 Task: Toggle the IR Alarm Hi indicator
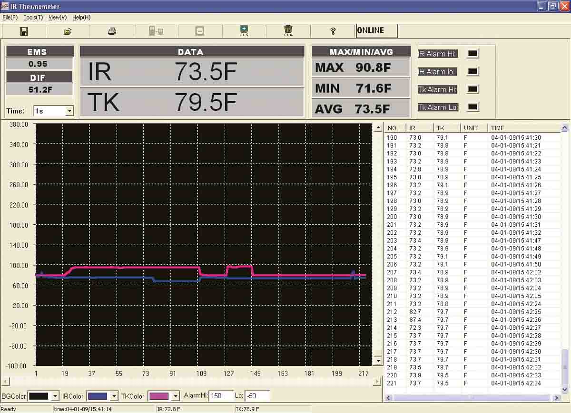[473, 54]
